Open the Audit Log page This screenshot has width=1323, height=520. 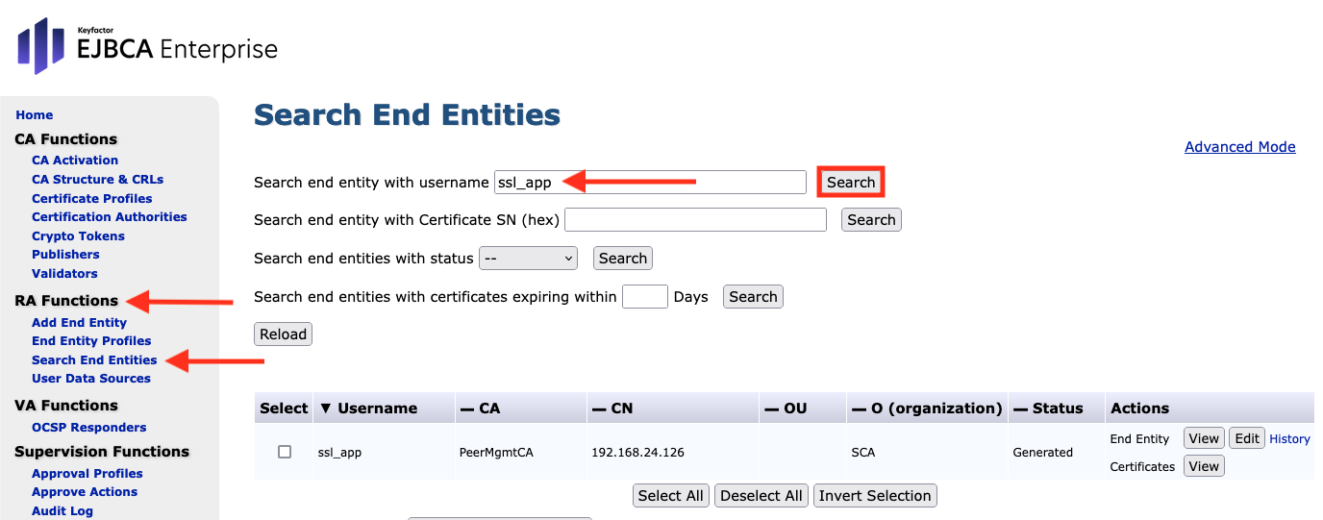pos(62,511)
